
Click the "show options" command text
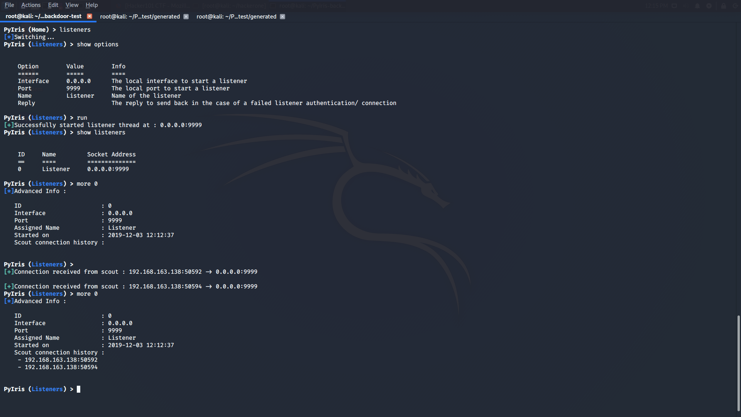[98, 44]
